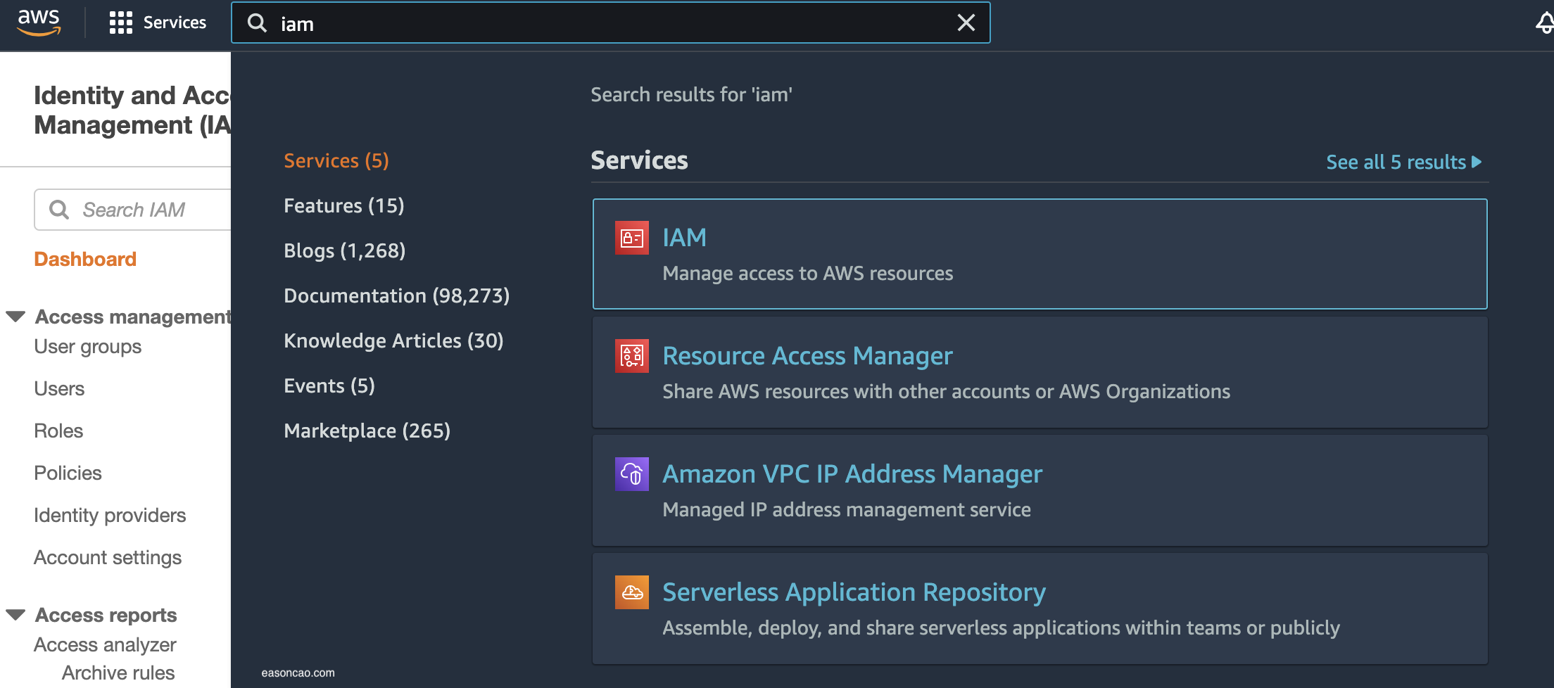1554x688 pixels.
Task: Click the Resource Access Manager service icon
Action: (x=631, y=356)
